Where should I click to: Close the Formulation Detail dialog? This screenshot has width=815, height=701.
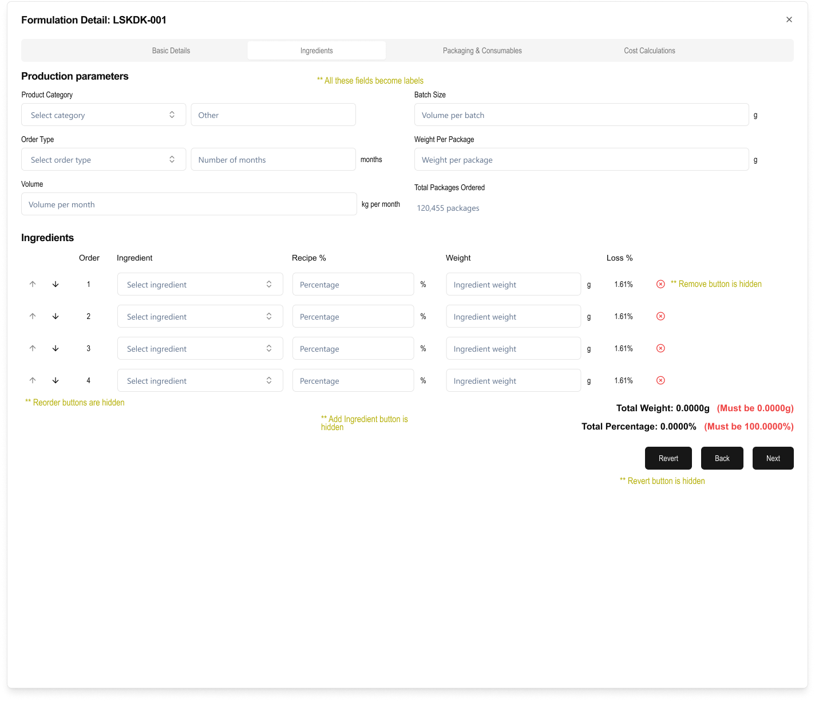pos(789,19)
